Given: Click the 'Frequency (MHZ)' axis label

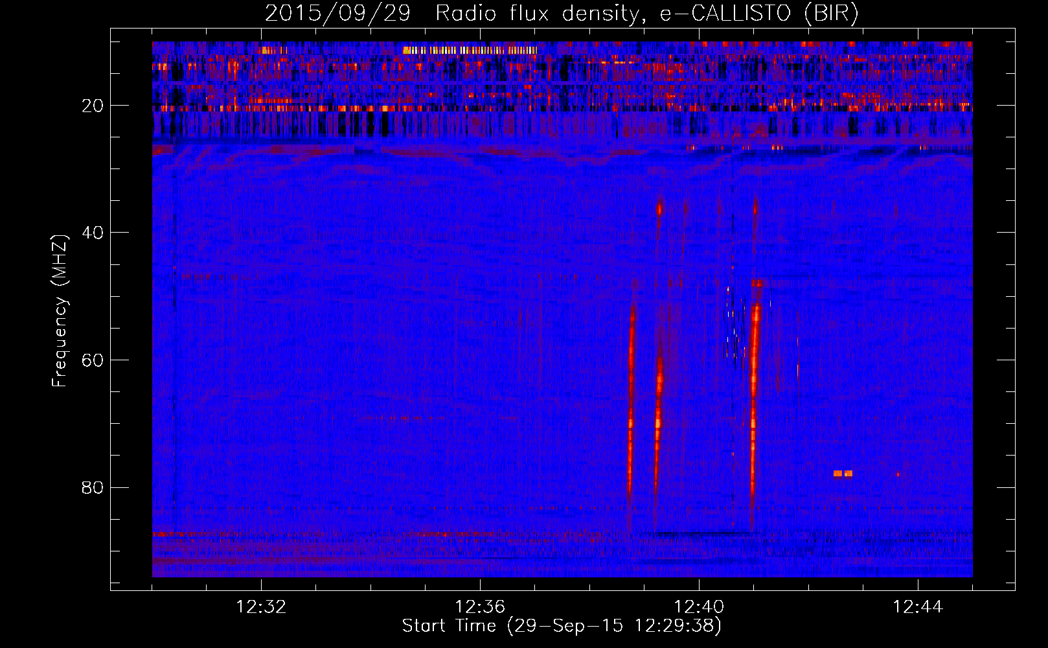Looking at the screenshot, I should pos(60,311).
